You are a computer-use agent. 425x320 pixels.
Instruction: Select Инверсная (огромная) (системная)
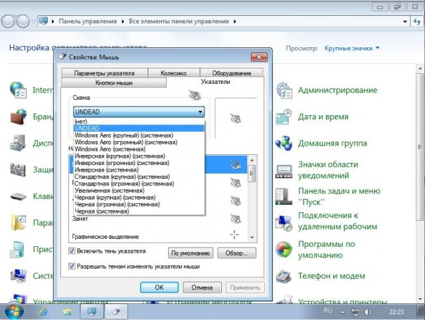coord(139,163)
